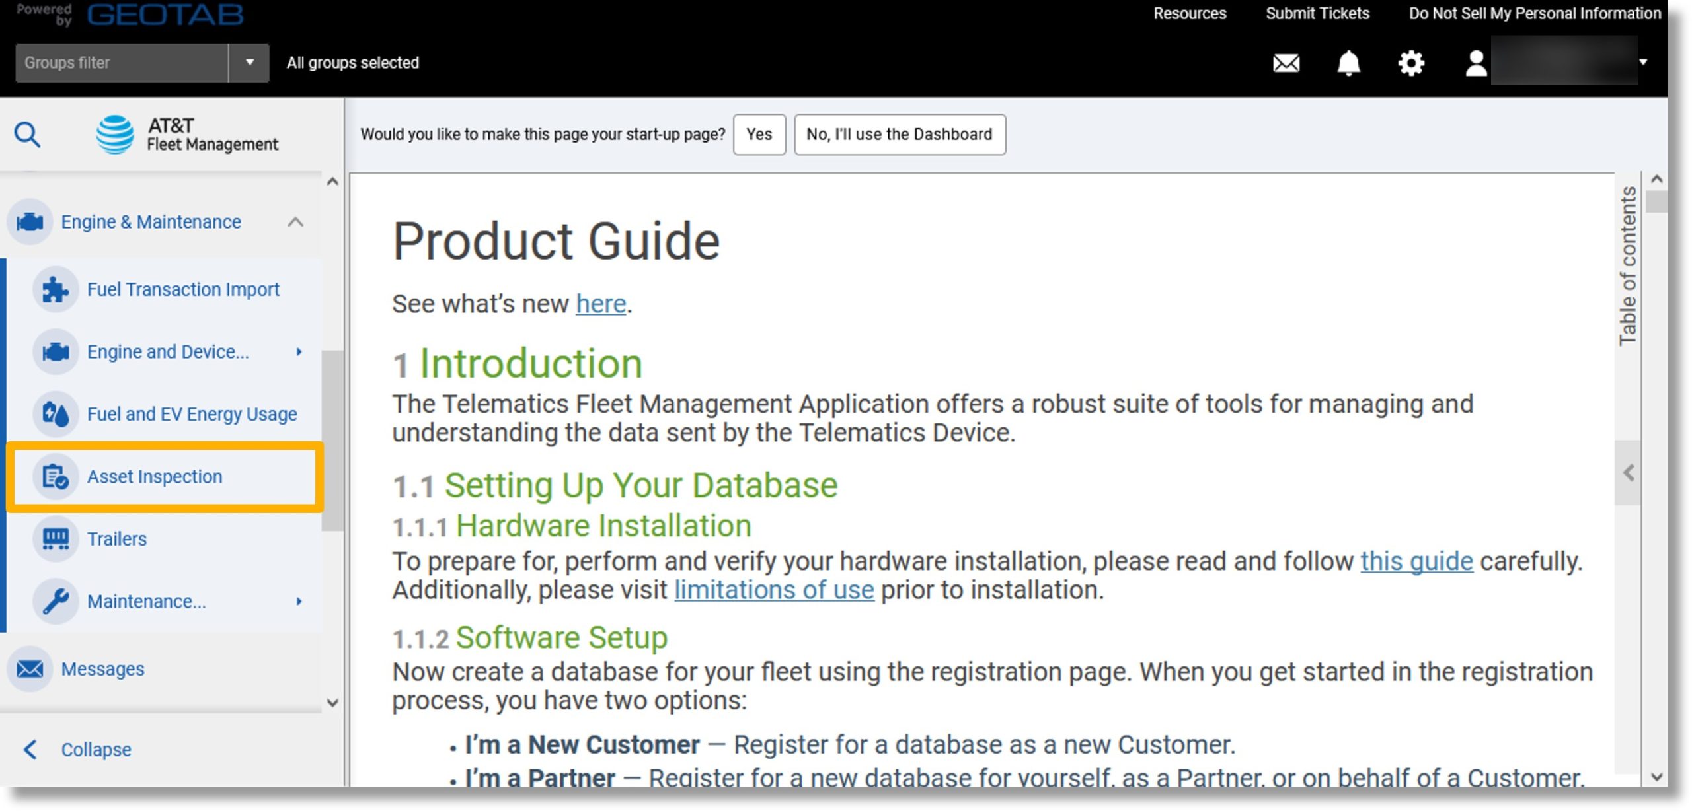Click the Fuel Transaction Import icon

pyautogui.click(x=55, y=289)
